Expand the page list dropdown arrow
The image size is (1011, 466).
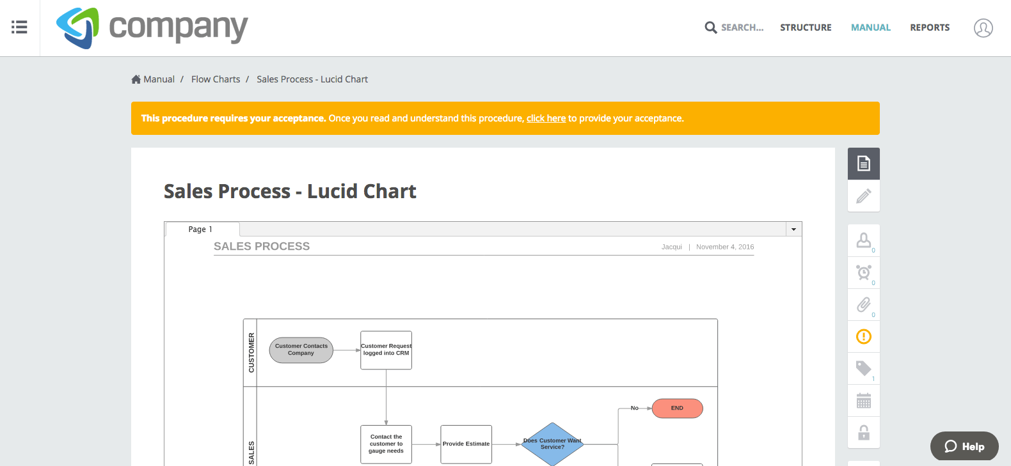793,229
